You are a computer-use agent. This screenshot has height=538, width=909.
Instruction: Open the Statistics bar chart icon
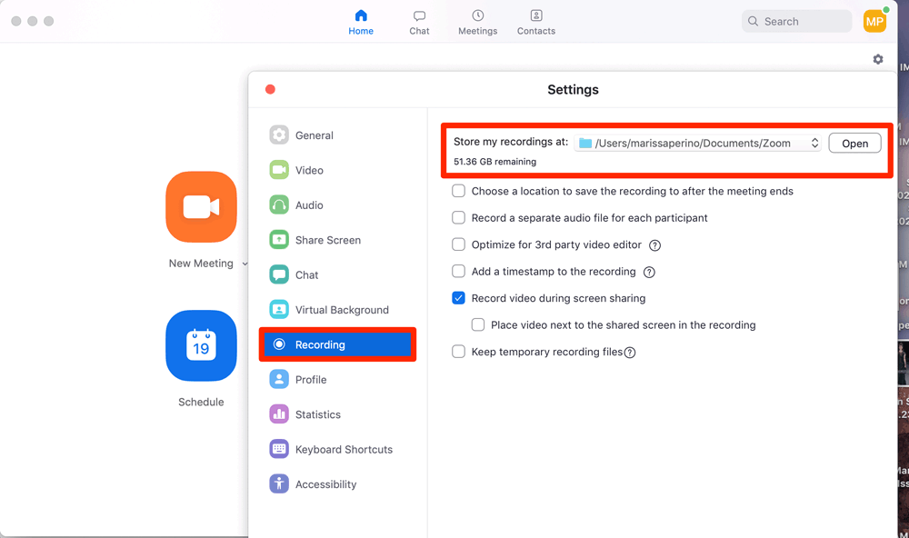(x=279, y=413)
